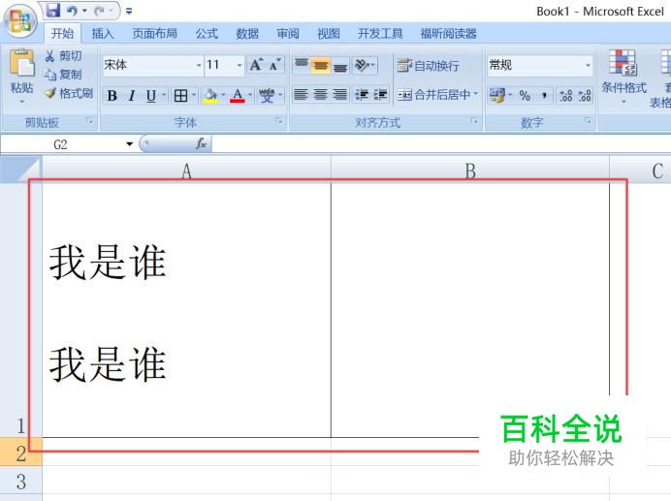The width and height of the screenshot is (671, 501).
Task: Click the 粘贴 paste icon
Action: point(22,63)
